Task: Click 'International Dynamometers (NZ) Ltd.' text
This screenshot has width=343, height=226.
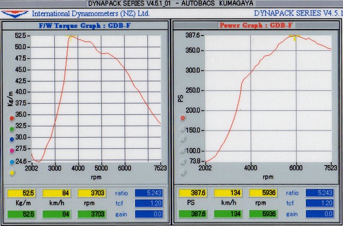Action: (91, 14)
